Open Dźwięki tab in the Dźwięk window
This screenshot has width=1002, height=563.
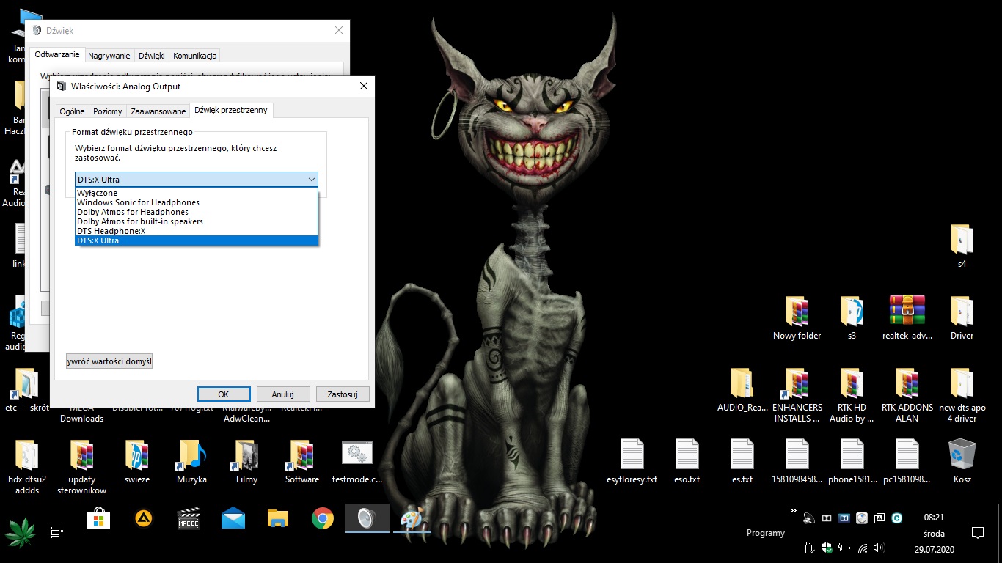(152, 56)
